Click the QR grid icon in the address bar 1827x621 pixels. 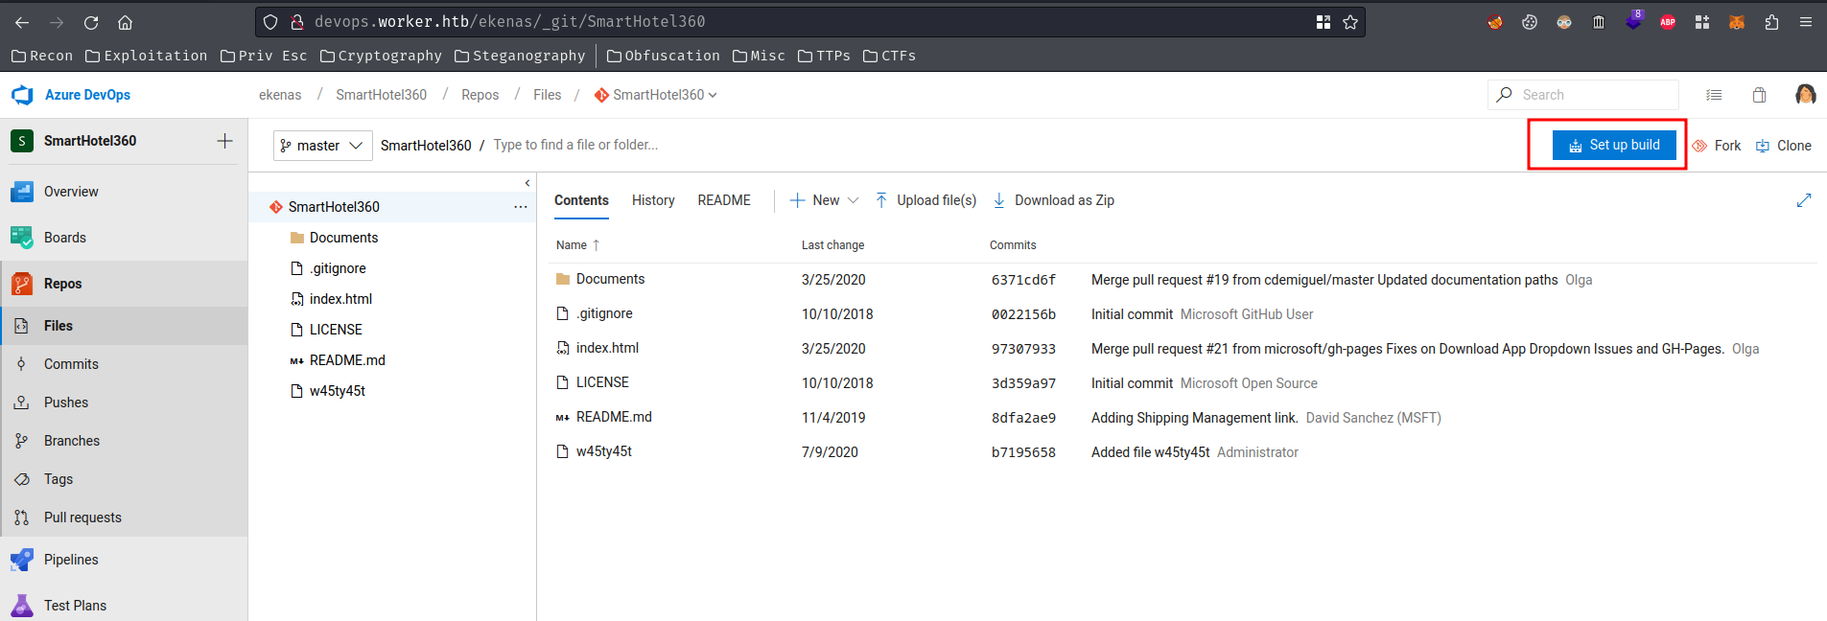[1323, 22]
